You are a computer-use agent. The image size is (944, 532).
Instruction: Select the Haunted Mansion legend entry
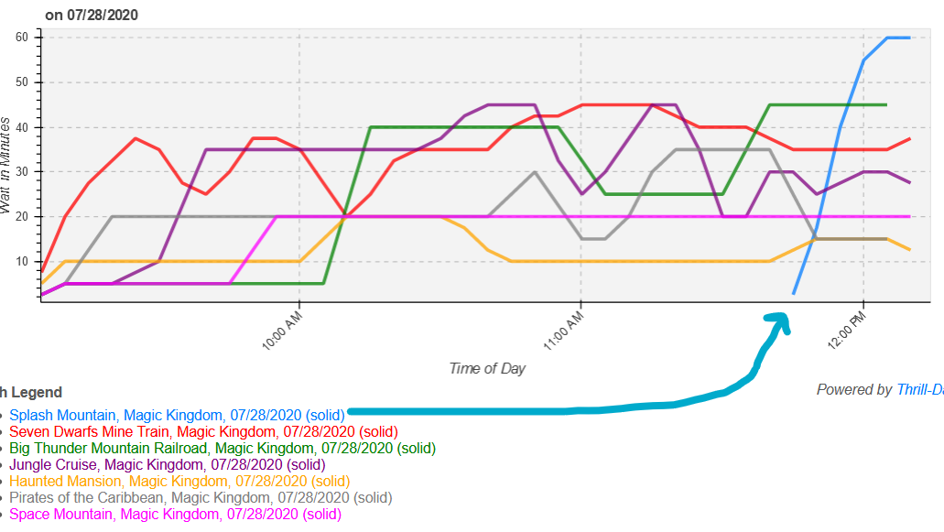coord(179,481)
